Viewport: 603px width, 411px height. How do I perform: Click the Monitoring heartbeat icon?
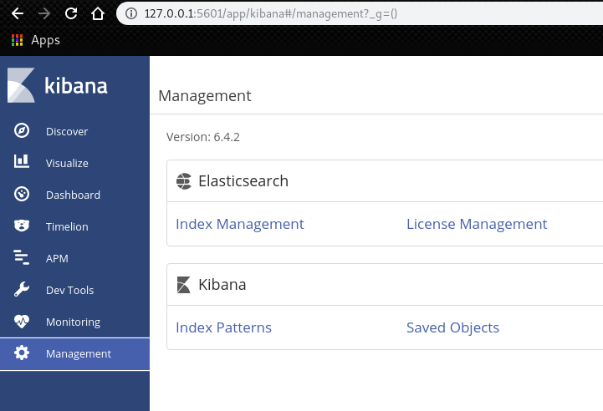click(22, 322)
